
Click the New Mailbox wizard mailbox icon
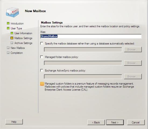pyautogui.click(x=12, y=12)
